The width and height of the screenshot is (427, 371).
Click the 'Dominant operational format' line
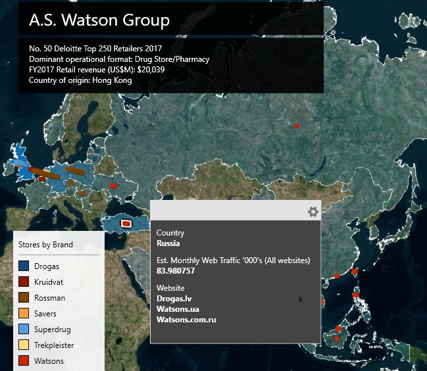click(119, 59)
